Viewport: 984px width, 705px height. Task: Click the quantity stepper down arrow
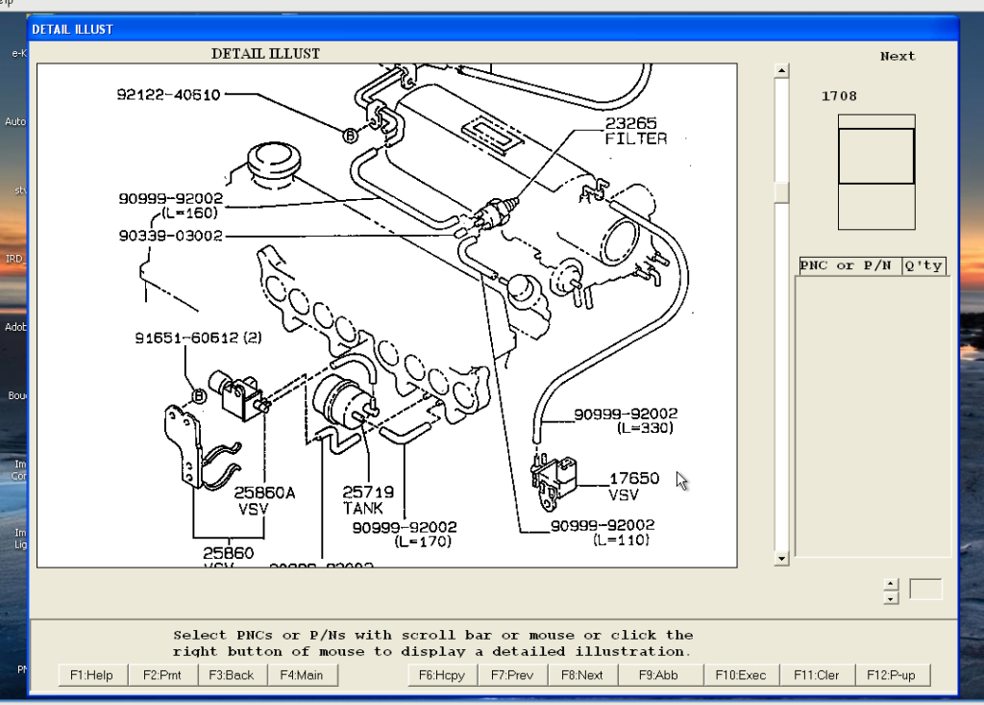click(891, 597)
